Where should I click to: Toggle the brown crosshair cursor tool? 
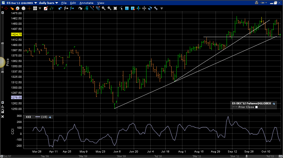coord(29,8)
